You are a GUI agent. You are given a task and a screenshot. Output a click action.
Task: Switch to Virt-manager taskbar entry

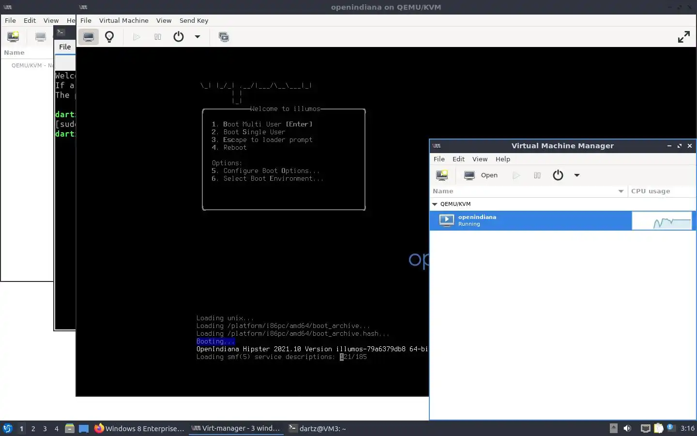point(236,428)
